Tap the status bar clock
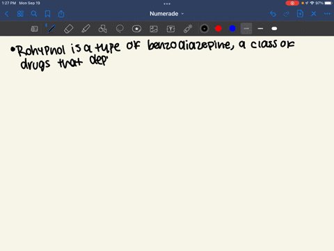The image size is (334, 251). click(9, 3)
